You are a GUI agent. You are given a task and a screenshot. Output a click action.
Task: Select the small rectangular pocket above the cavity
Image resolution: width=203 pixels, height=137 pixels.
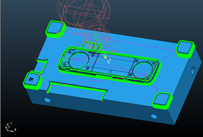[91, 47]
